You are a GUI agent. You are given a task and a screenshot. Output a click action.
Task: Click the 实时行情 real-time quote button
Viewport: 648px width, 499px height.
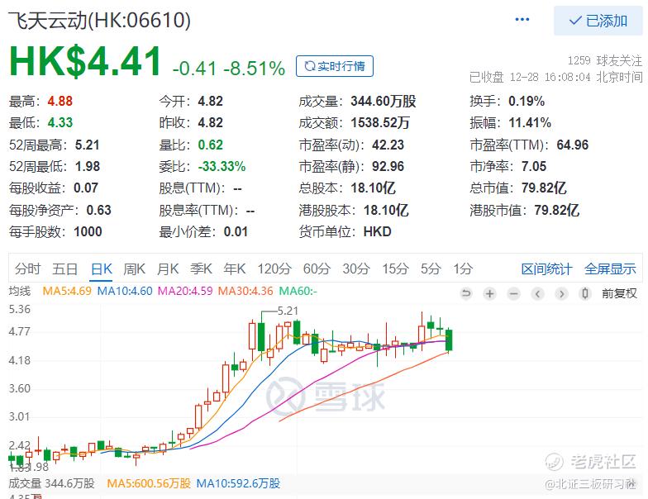[334, 66]
